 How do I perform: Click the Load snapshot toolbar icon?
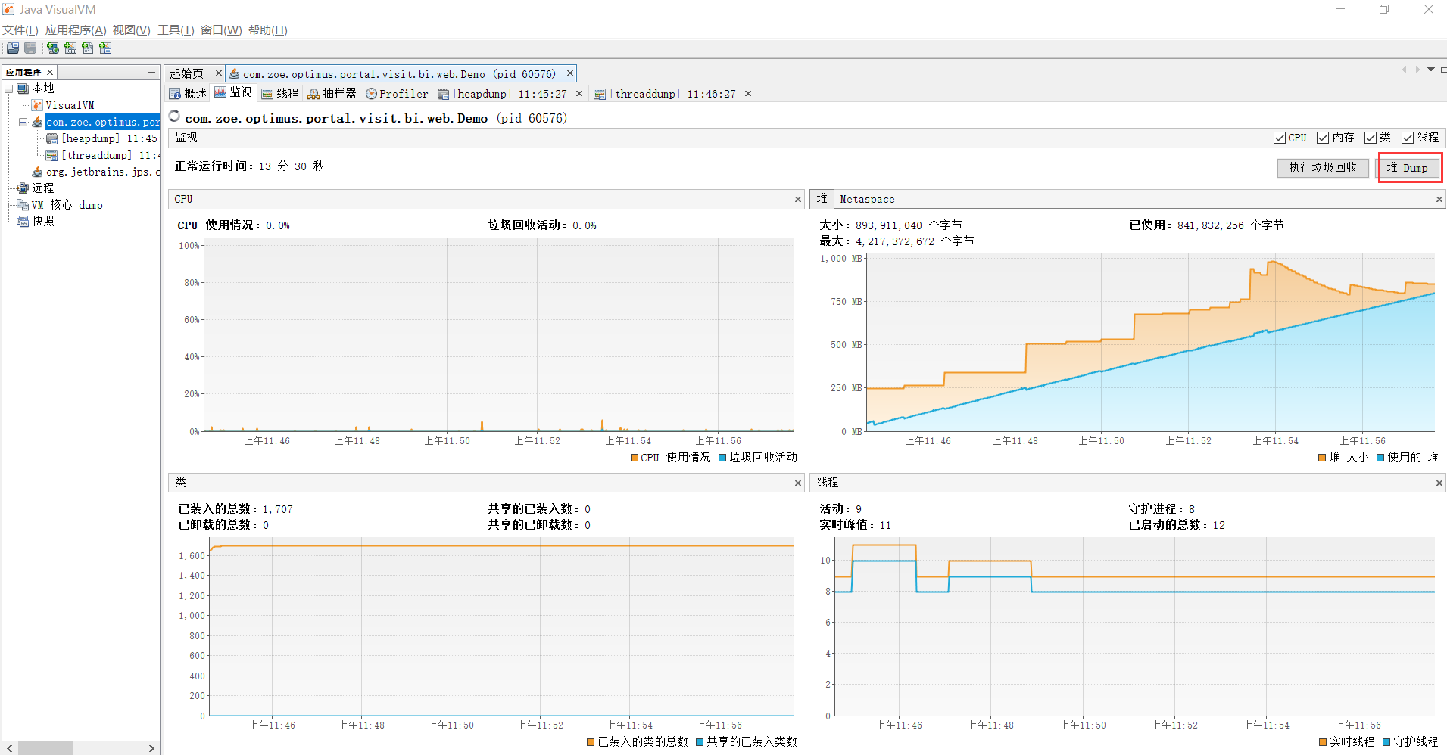[13, 48]
